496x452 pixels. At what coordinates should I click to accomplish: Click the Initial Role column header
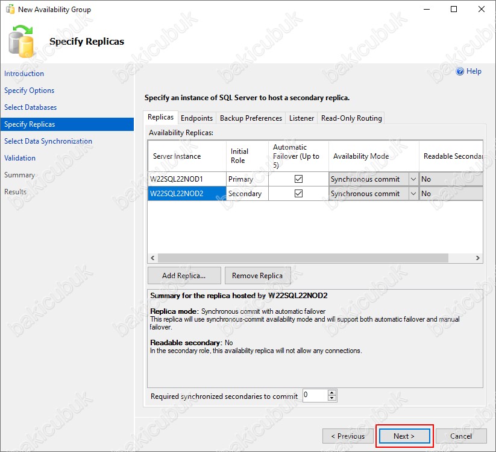point(247,156)
